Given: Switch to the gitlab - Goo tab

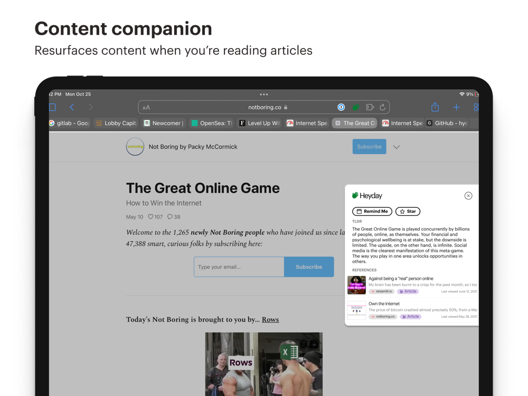Looking at the screenshot, I should coord(70,123).
